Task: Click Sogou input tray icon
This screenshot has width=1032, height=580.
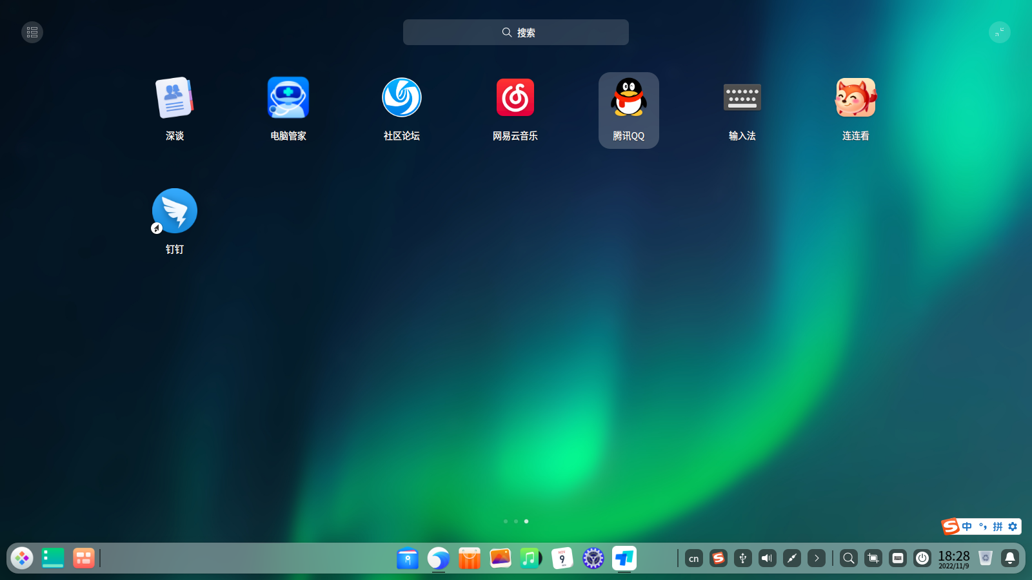Action: 719,558
